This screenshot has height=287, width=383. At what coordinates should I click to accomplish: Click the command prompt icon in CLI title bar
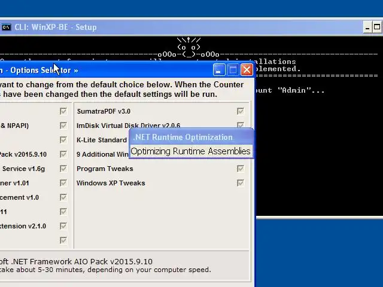[x=6, y=27]
